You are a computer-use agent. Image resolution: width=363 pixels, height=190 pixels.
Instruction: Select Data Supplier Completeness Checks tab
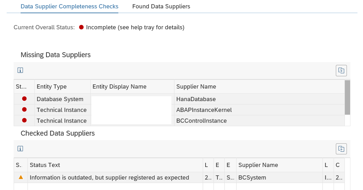[69, 7]
